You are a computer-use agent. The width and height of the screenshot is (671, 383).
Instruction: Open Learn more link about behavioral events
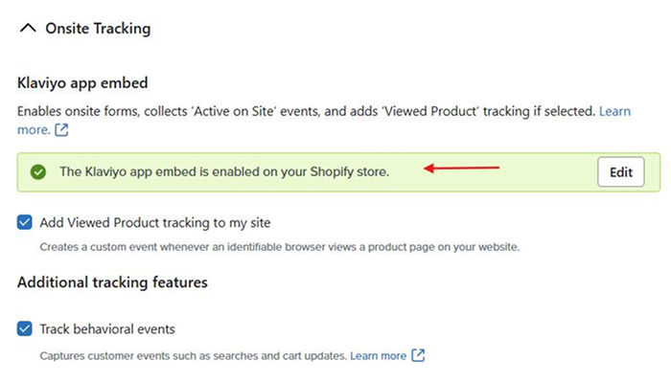point(378,355)
